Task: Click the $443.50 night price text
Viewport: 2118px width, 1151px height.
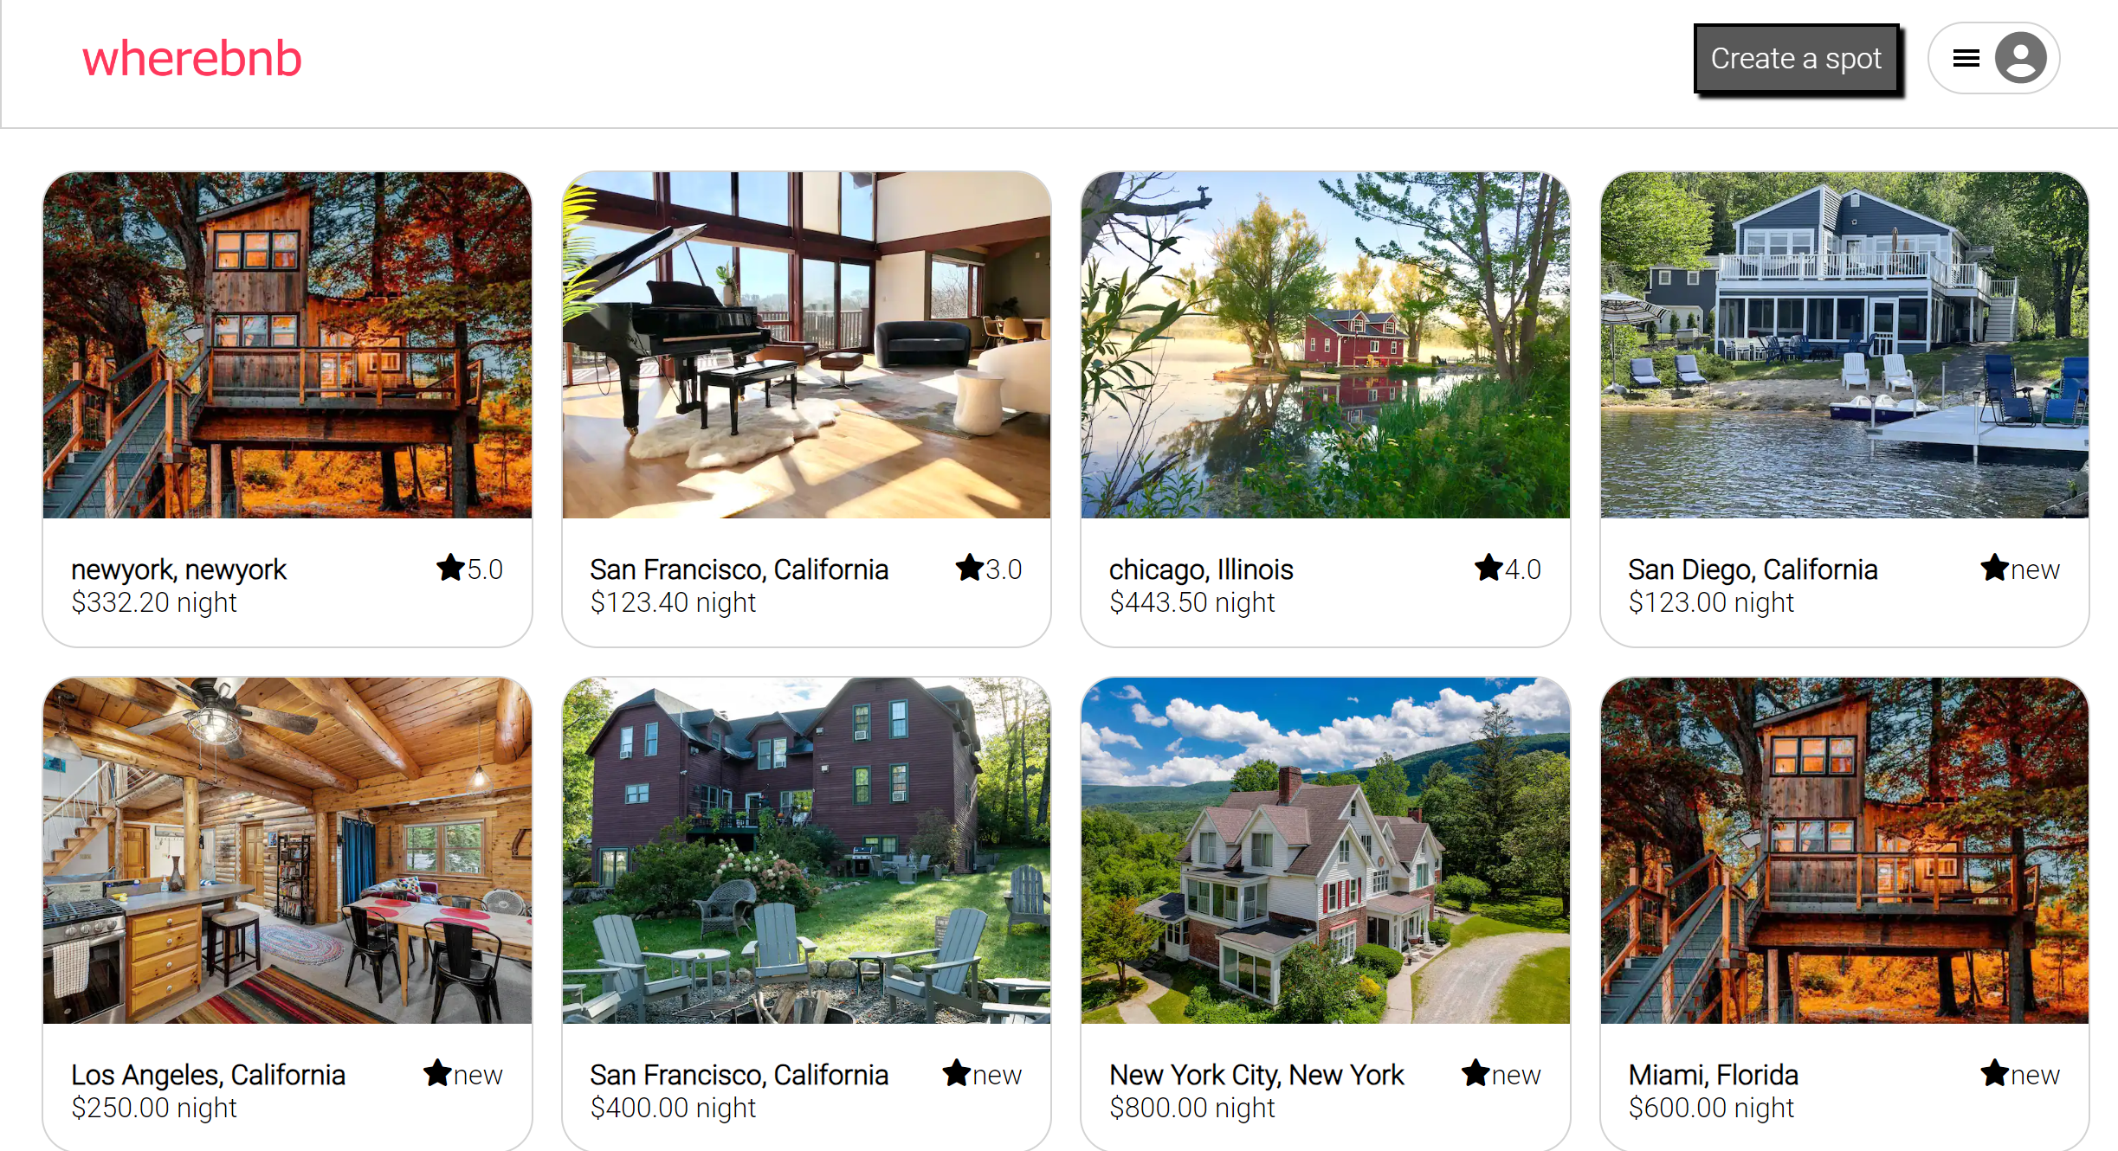Action: (x=1191, y=602)
